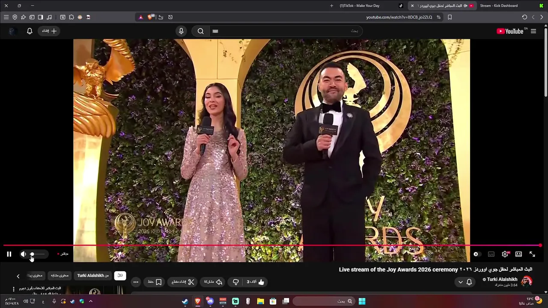Open the Brave Shields lion icon
The height and width of the screenshot is (308, 548).
(150, 17)
